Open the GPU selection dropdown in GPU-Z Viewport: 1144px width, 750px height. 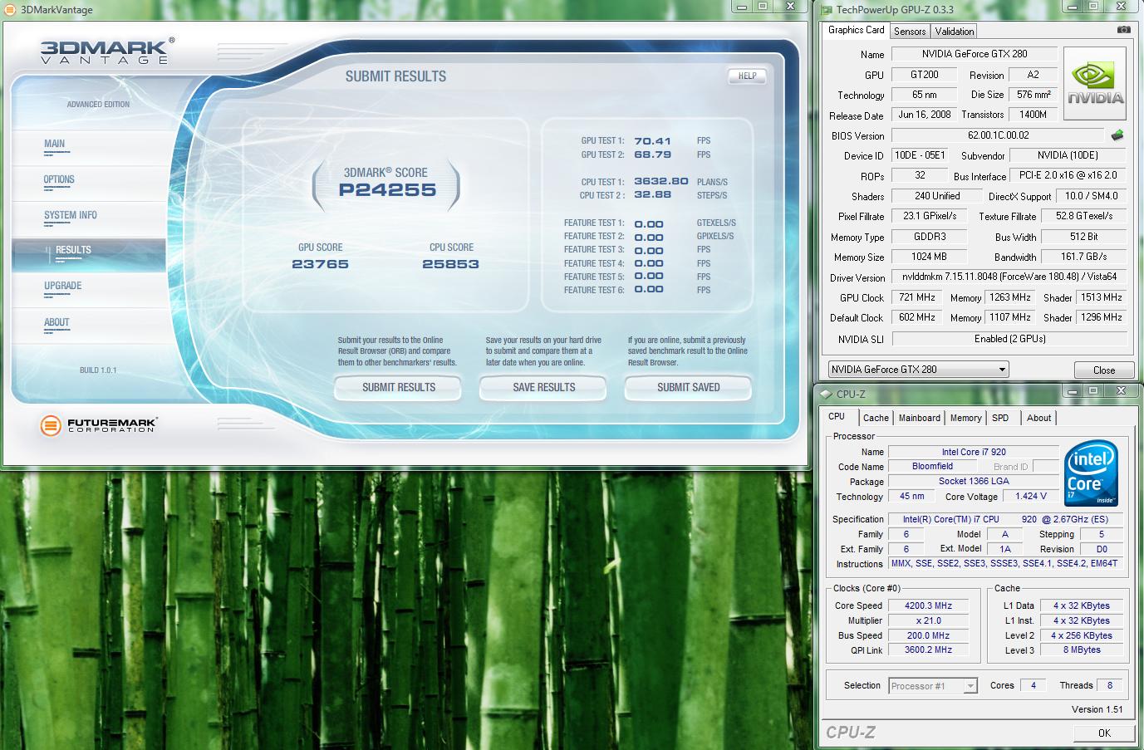click(918, 370)
